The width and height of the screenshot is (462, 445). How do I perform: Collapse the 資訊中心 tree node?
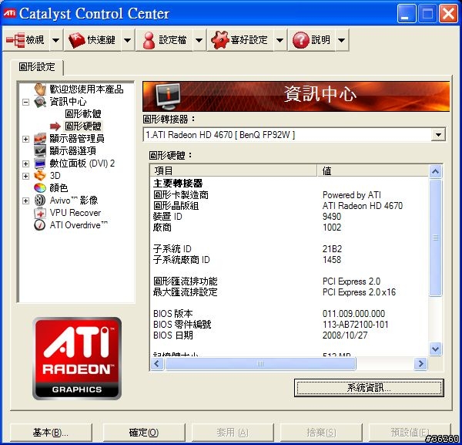pyautogui.click(x=26, y=102)
